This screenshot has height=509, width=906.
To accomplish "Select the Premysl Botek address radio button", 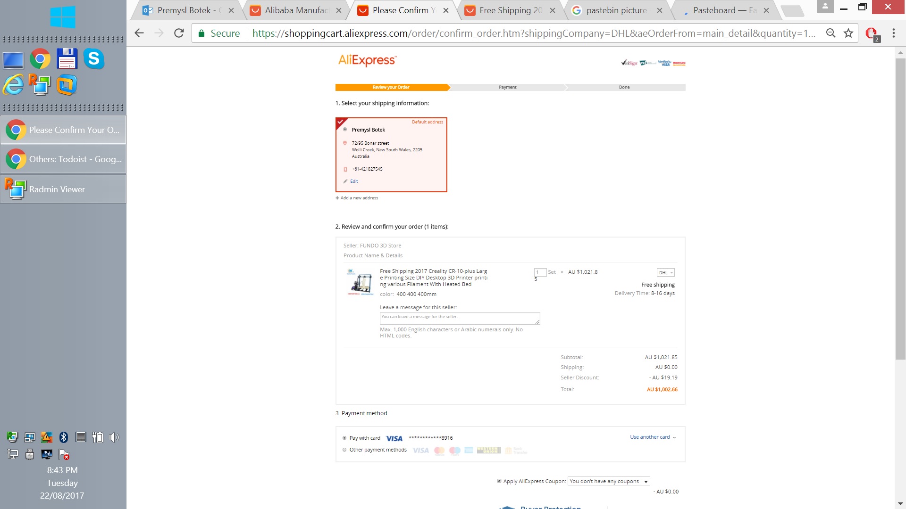I will (345, 130).
